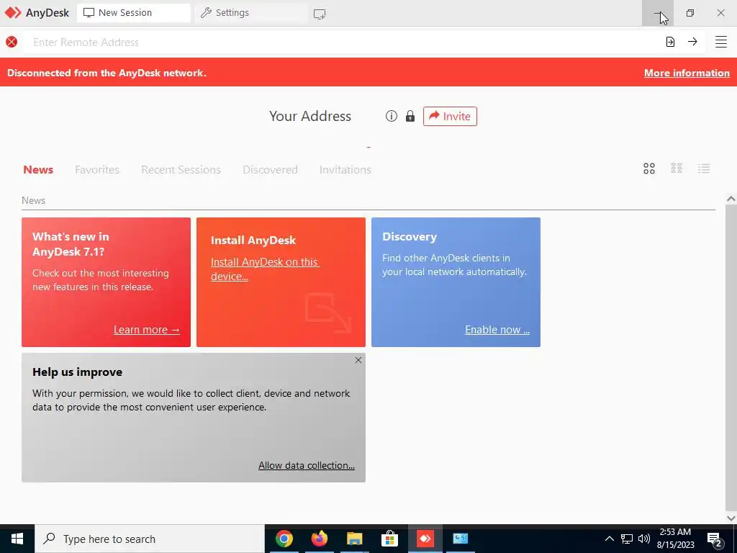Click Allow data collection link
Viewport: 737px width, 553px height.
pos(307,465)
